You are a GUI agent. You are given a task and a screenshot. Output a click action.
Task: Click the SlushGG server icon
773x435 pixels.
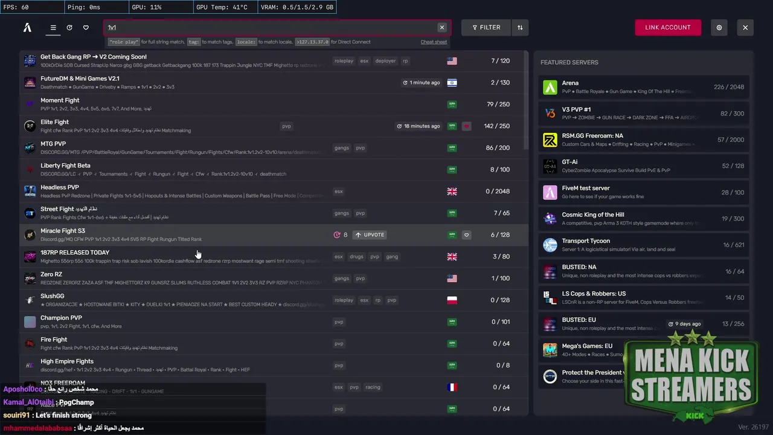(x=30, y=300)
